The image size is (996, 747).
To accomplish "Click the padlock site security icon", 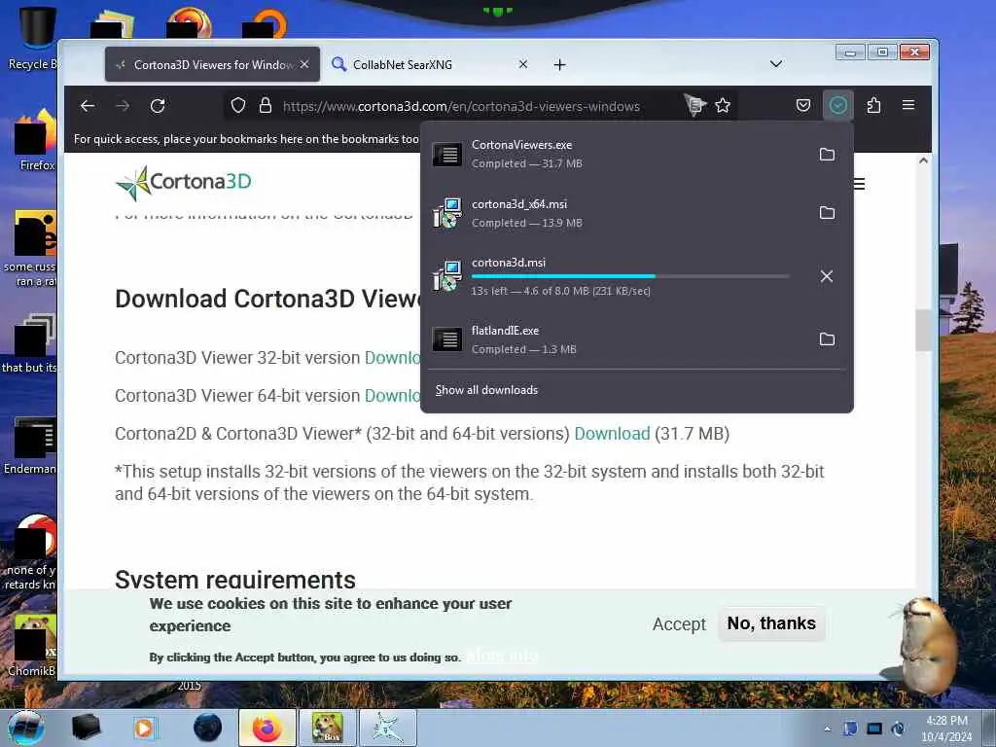I will click(x=266, y=105).
